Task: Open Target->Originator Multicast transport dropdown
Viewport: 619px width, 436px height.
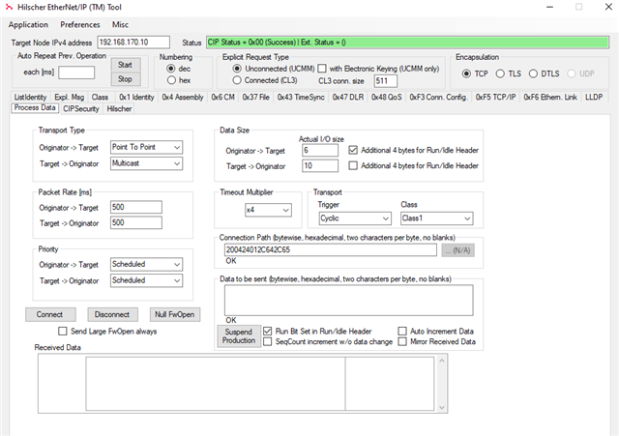Action: coord(146,163)
